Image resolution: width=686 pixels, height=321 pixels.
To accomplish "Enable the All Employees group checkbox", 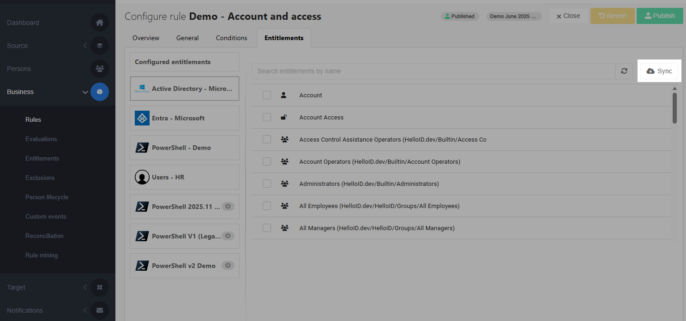I will point(267,206).
